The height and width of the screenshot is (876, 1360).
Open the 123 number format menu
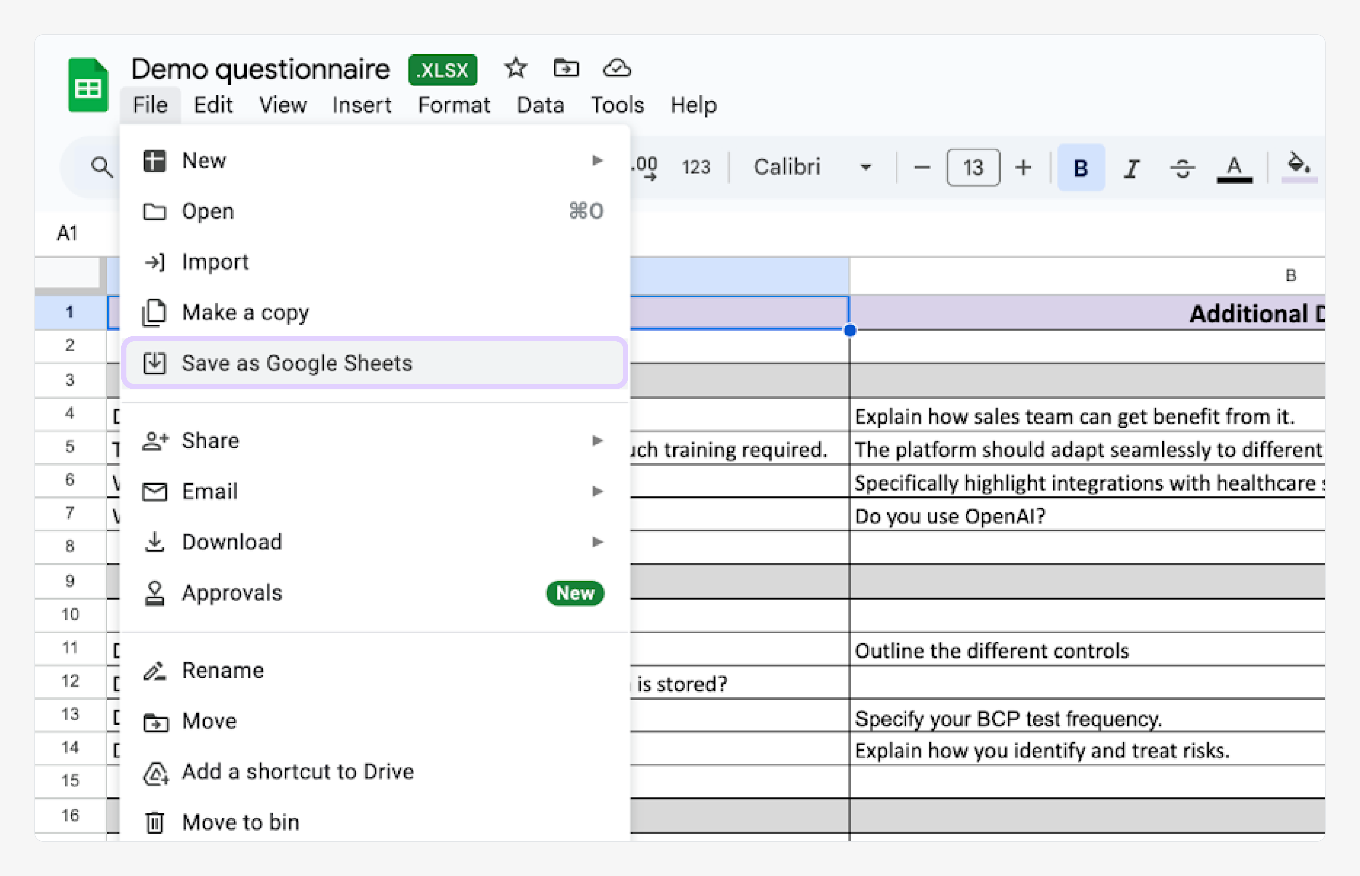coord(696,167)
